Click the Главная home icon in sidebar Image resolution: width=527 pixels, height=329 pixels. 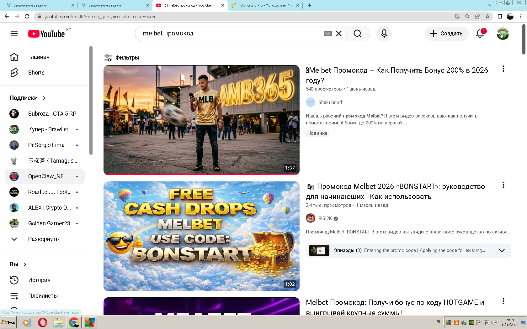point(14,57)
